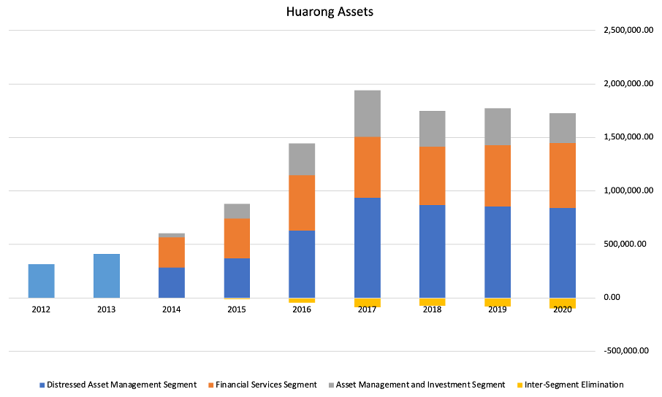Click the 2016 axis label

[x=302, y=309]
